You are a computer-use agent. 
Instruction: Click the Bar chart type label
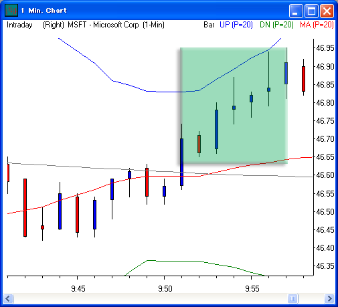pyautogui.click(x=209, y=25)
